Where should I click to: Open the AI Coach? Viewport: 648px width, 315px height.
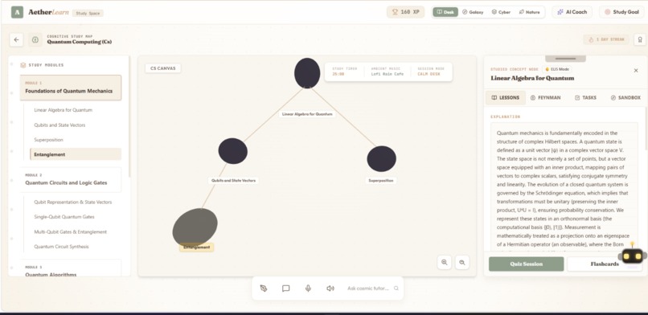(x=572, y=12)
